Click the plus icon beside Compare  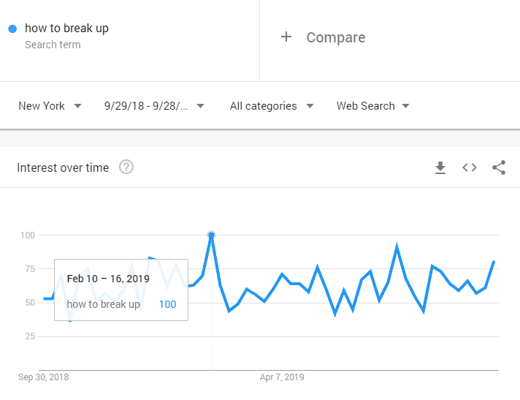click(286, 37)
